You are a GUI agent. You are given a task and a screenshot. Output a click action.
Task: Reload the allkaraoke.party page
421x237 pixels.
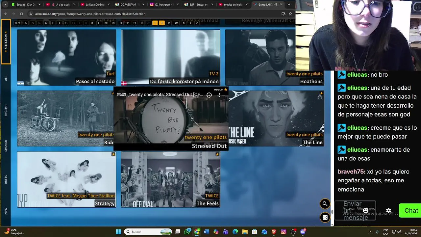point(21,14)
